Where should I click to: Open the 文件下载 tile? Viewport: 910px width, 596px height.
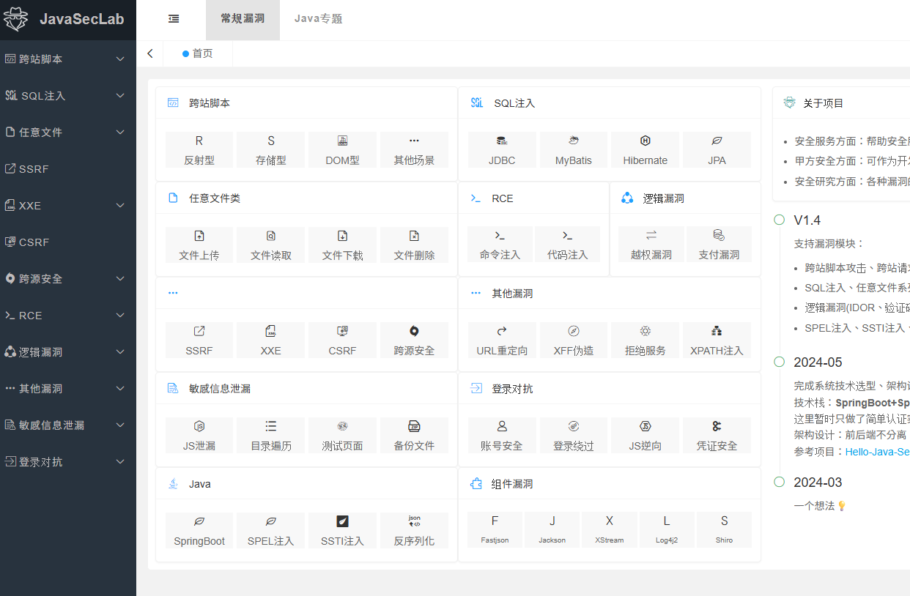click(342, 245)
